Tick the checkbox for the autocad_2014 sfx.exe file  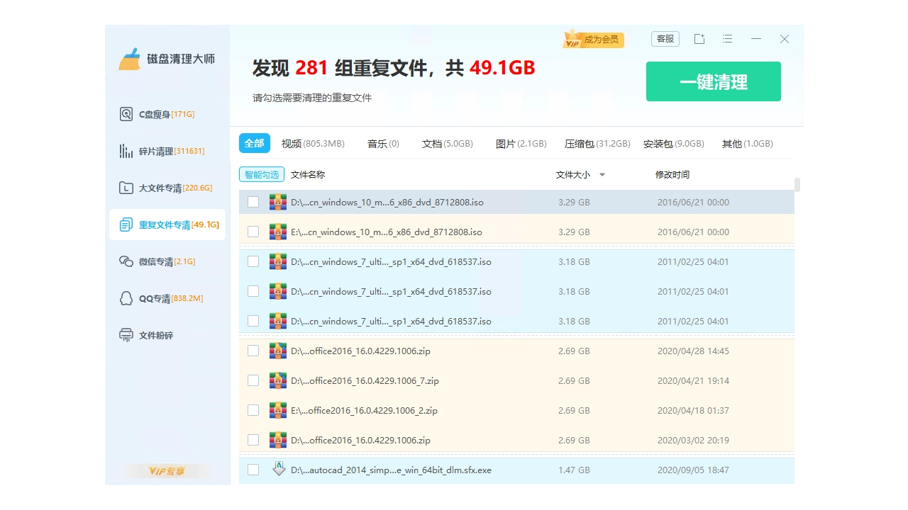[253, 470]
